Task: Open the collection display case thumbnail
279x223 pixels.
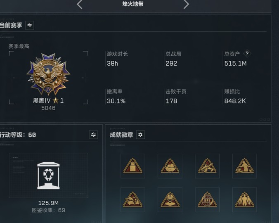Action: click(48, 176)
